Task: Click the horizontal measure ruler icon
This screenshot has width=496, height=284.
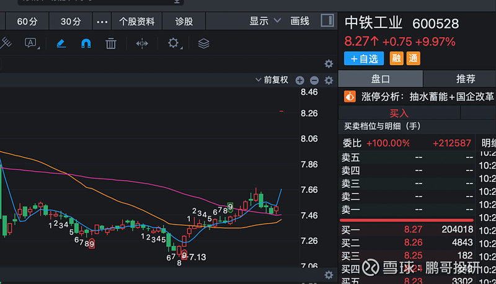Action: [x=142, y=43]
